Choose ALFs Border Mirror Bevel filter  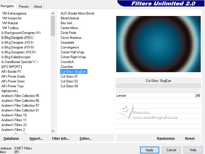(77, 13)
